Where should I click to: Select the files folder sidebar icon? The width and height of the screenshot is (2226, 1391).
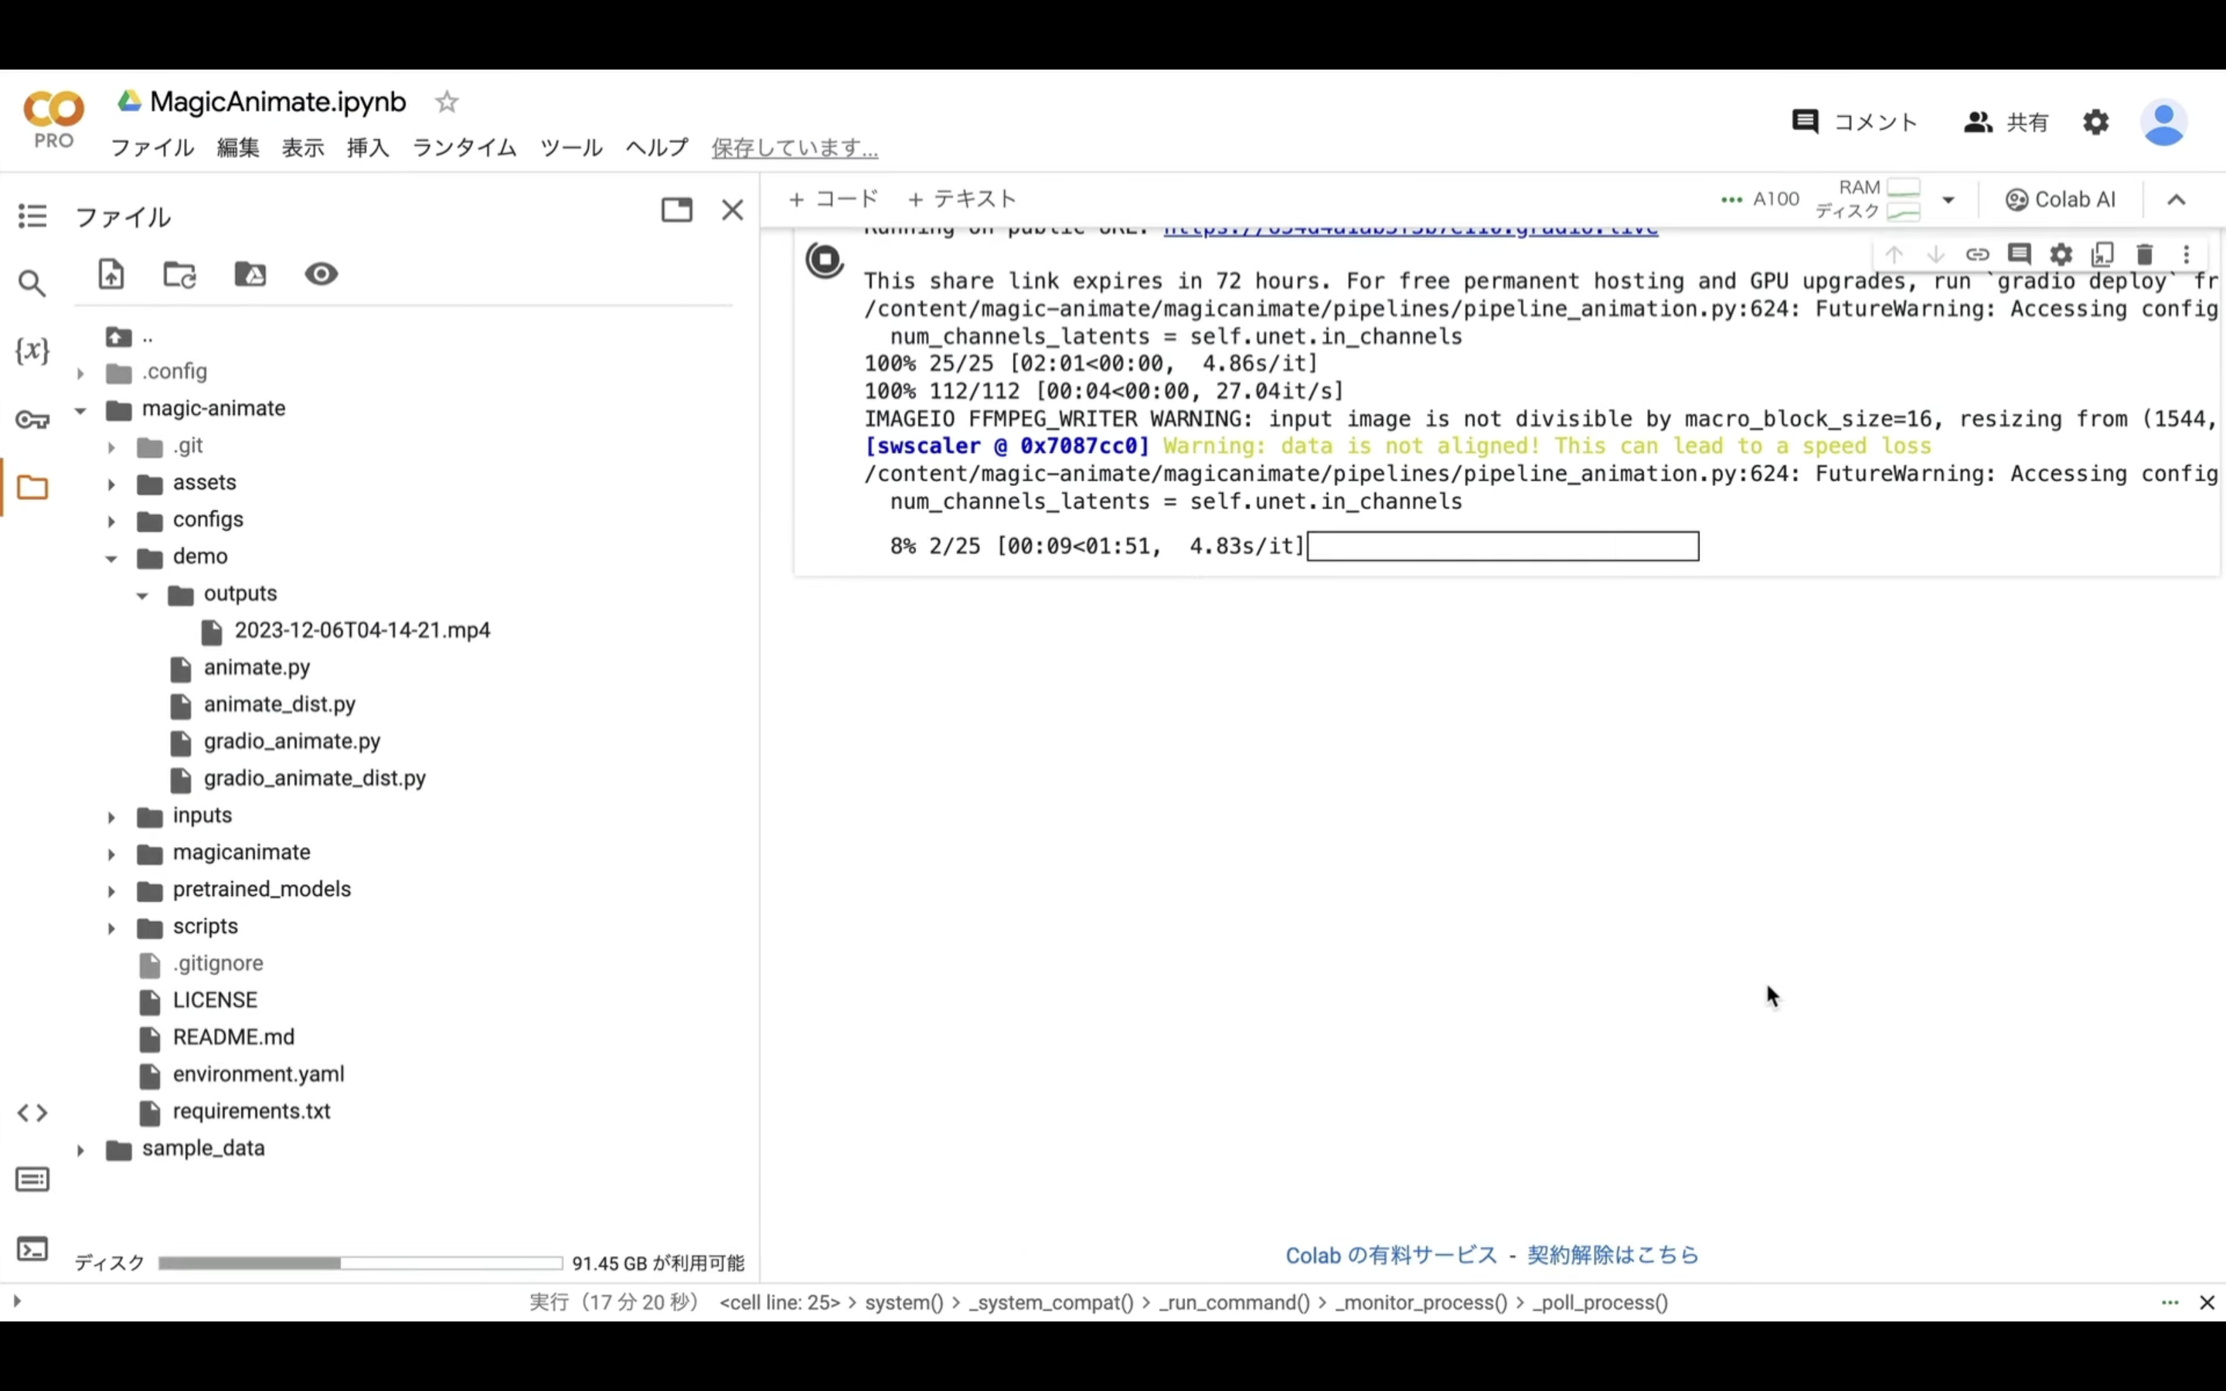[x=32, y=488]
